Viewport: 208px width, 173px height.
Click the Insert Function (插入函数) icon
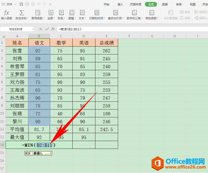pyautogui.click(x=6, y=13)
